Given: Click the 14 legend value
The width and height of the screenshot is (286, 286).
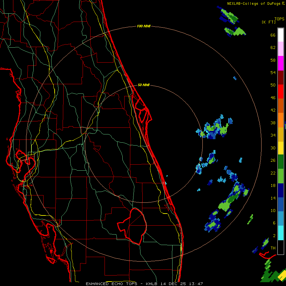Looking at the screenshot, I should click(x=273, y=198).
